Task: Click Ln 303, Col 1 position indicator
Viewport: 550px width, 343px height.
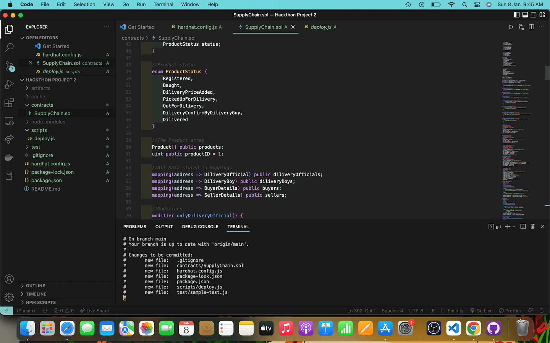Action: click(x=361, y=311)
